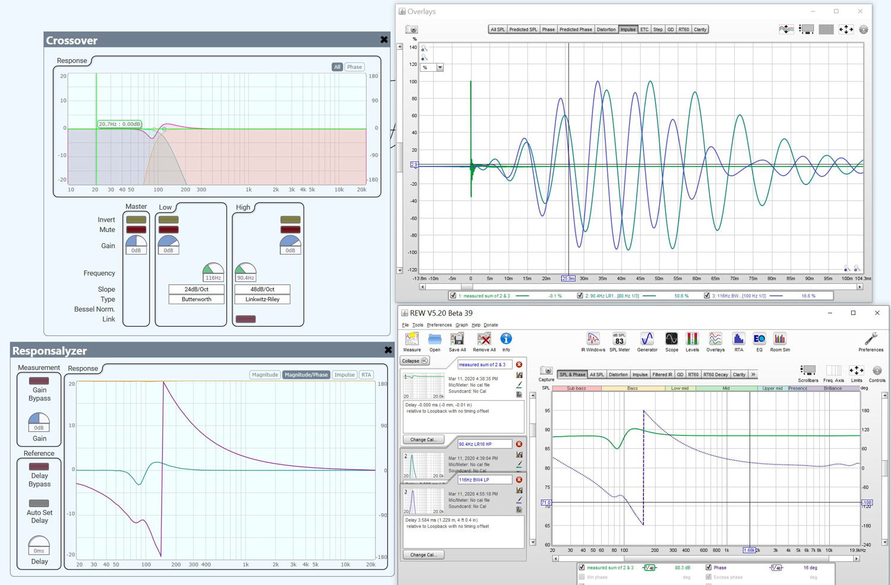Select Magnitude tab in Responsalyzer

click(x=264, y=375)
